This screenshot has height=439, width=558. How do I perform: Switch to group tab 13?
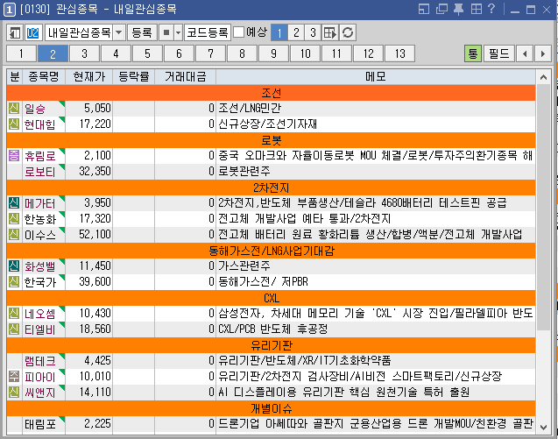tap(399, 53)
